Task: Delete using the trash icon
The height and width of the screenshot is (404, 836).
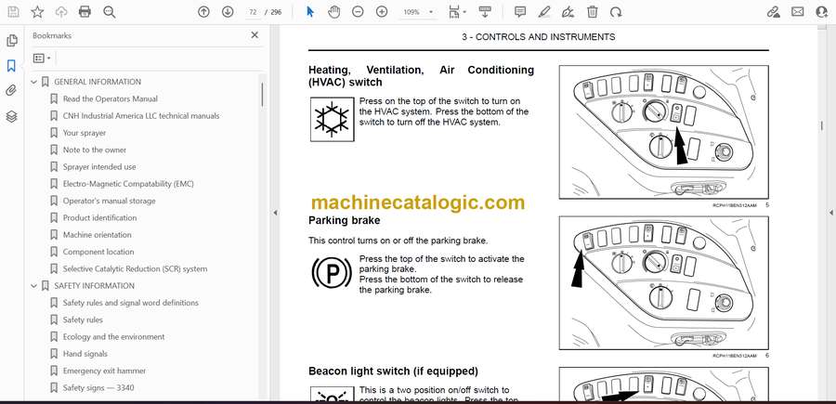Action: (x=592, y=12)
